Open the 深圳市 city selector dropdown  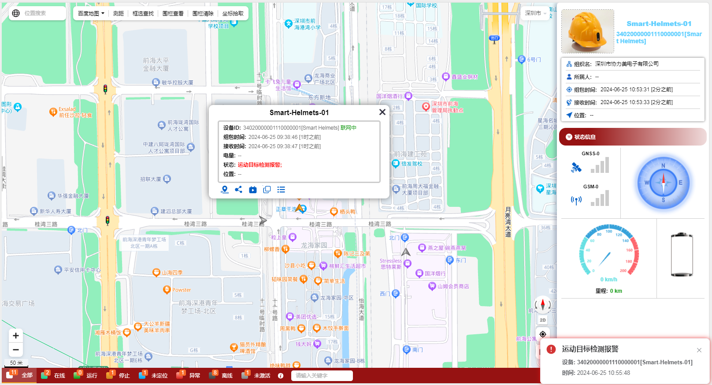pos(535,13)
